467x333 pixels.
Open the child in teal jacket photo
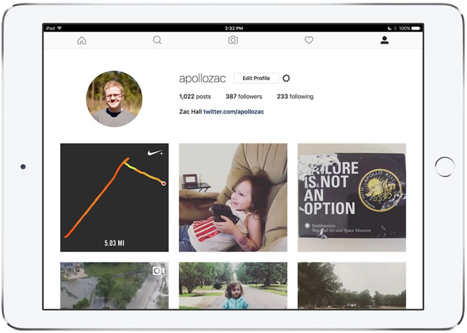pyautogui.click(x=233, y=285)
